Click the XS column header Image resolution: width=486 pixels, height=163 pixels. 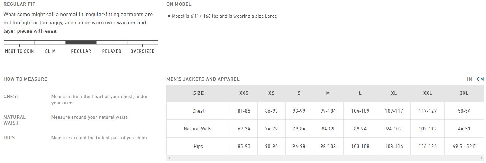pyautogui.click(x=271, y=93)
